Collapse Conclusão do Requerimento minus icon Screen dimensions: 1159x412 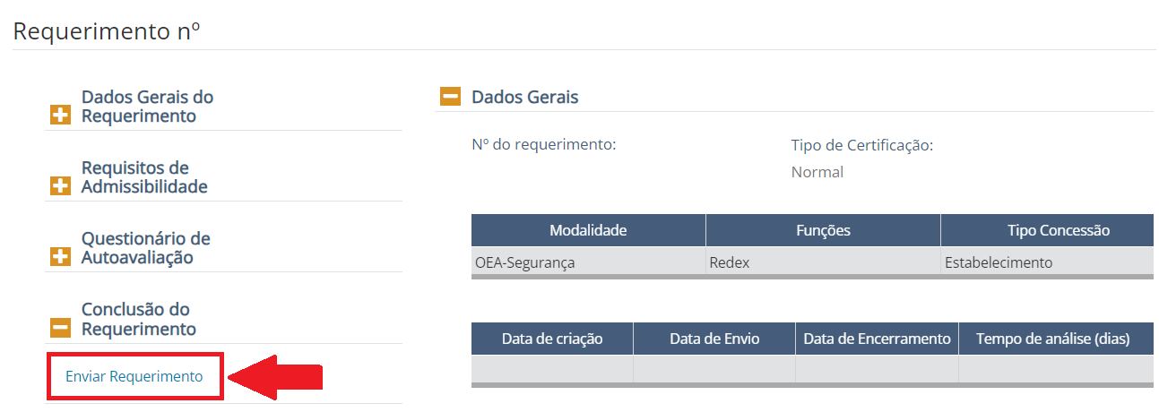60,329
